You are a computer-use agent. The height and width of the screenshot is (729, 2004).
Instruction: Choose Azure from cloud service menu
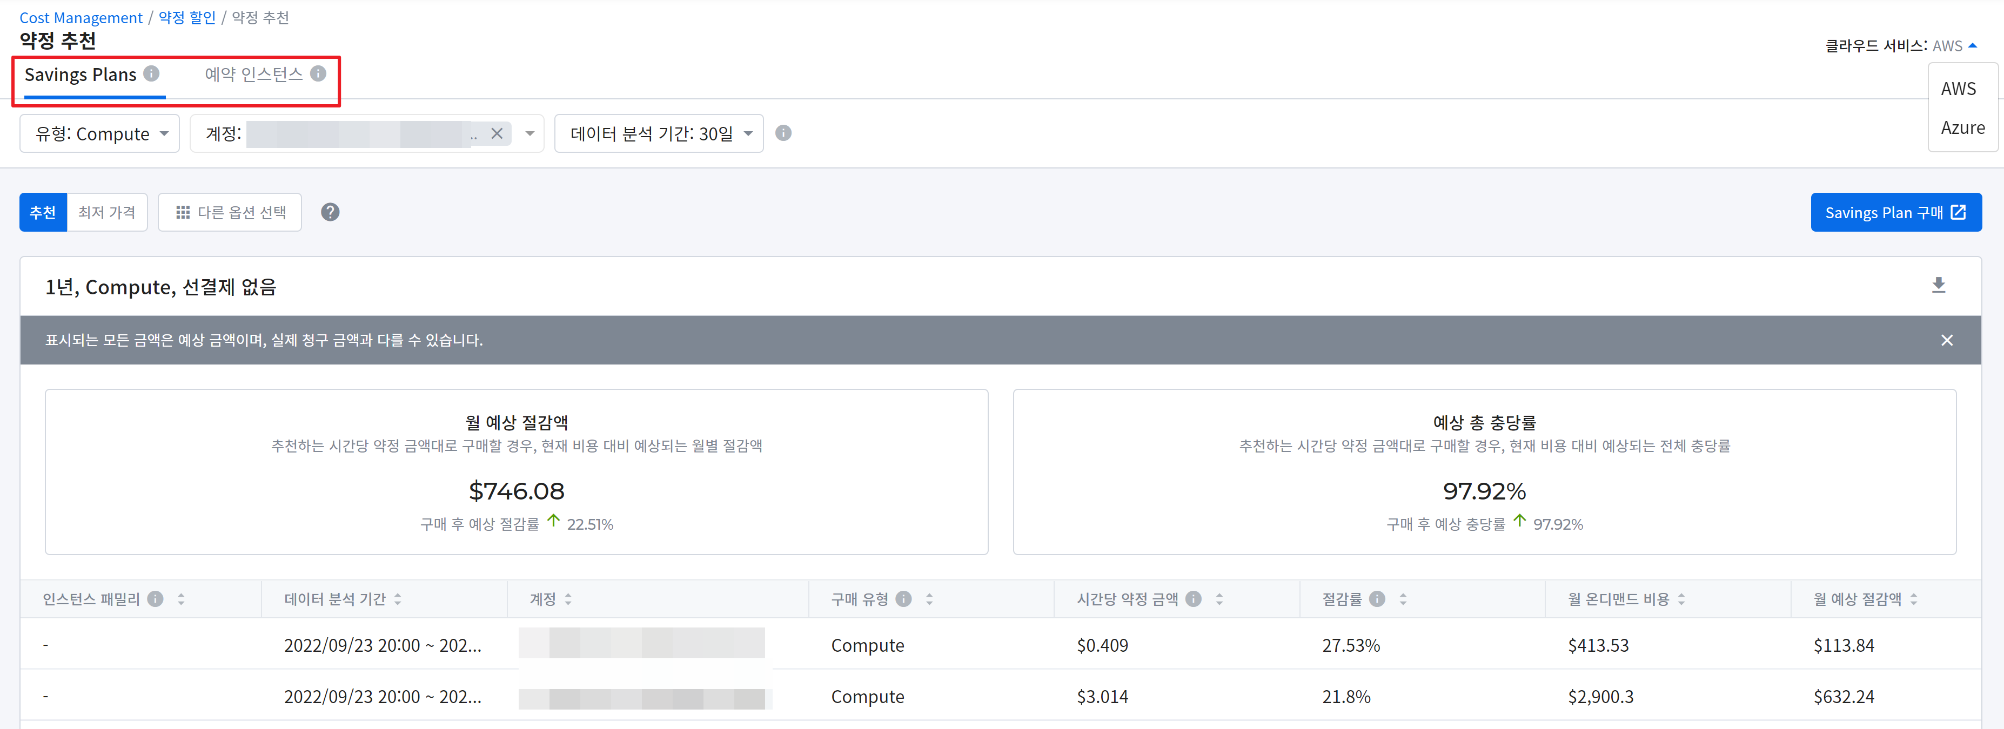pos(1962,127)
